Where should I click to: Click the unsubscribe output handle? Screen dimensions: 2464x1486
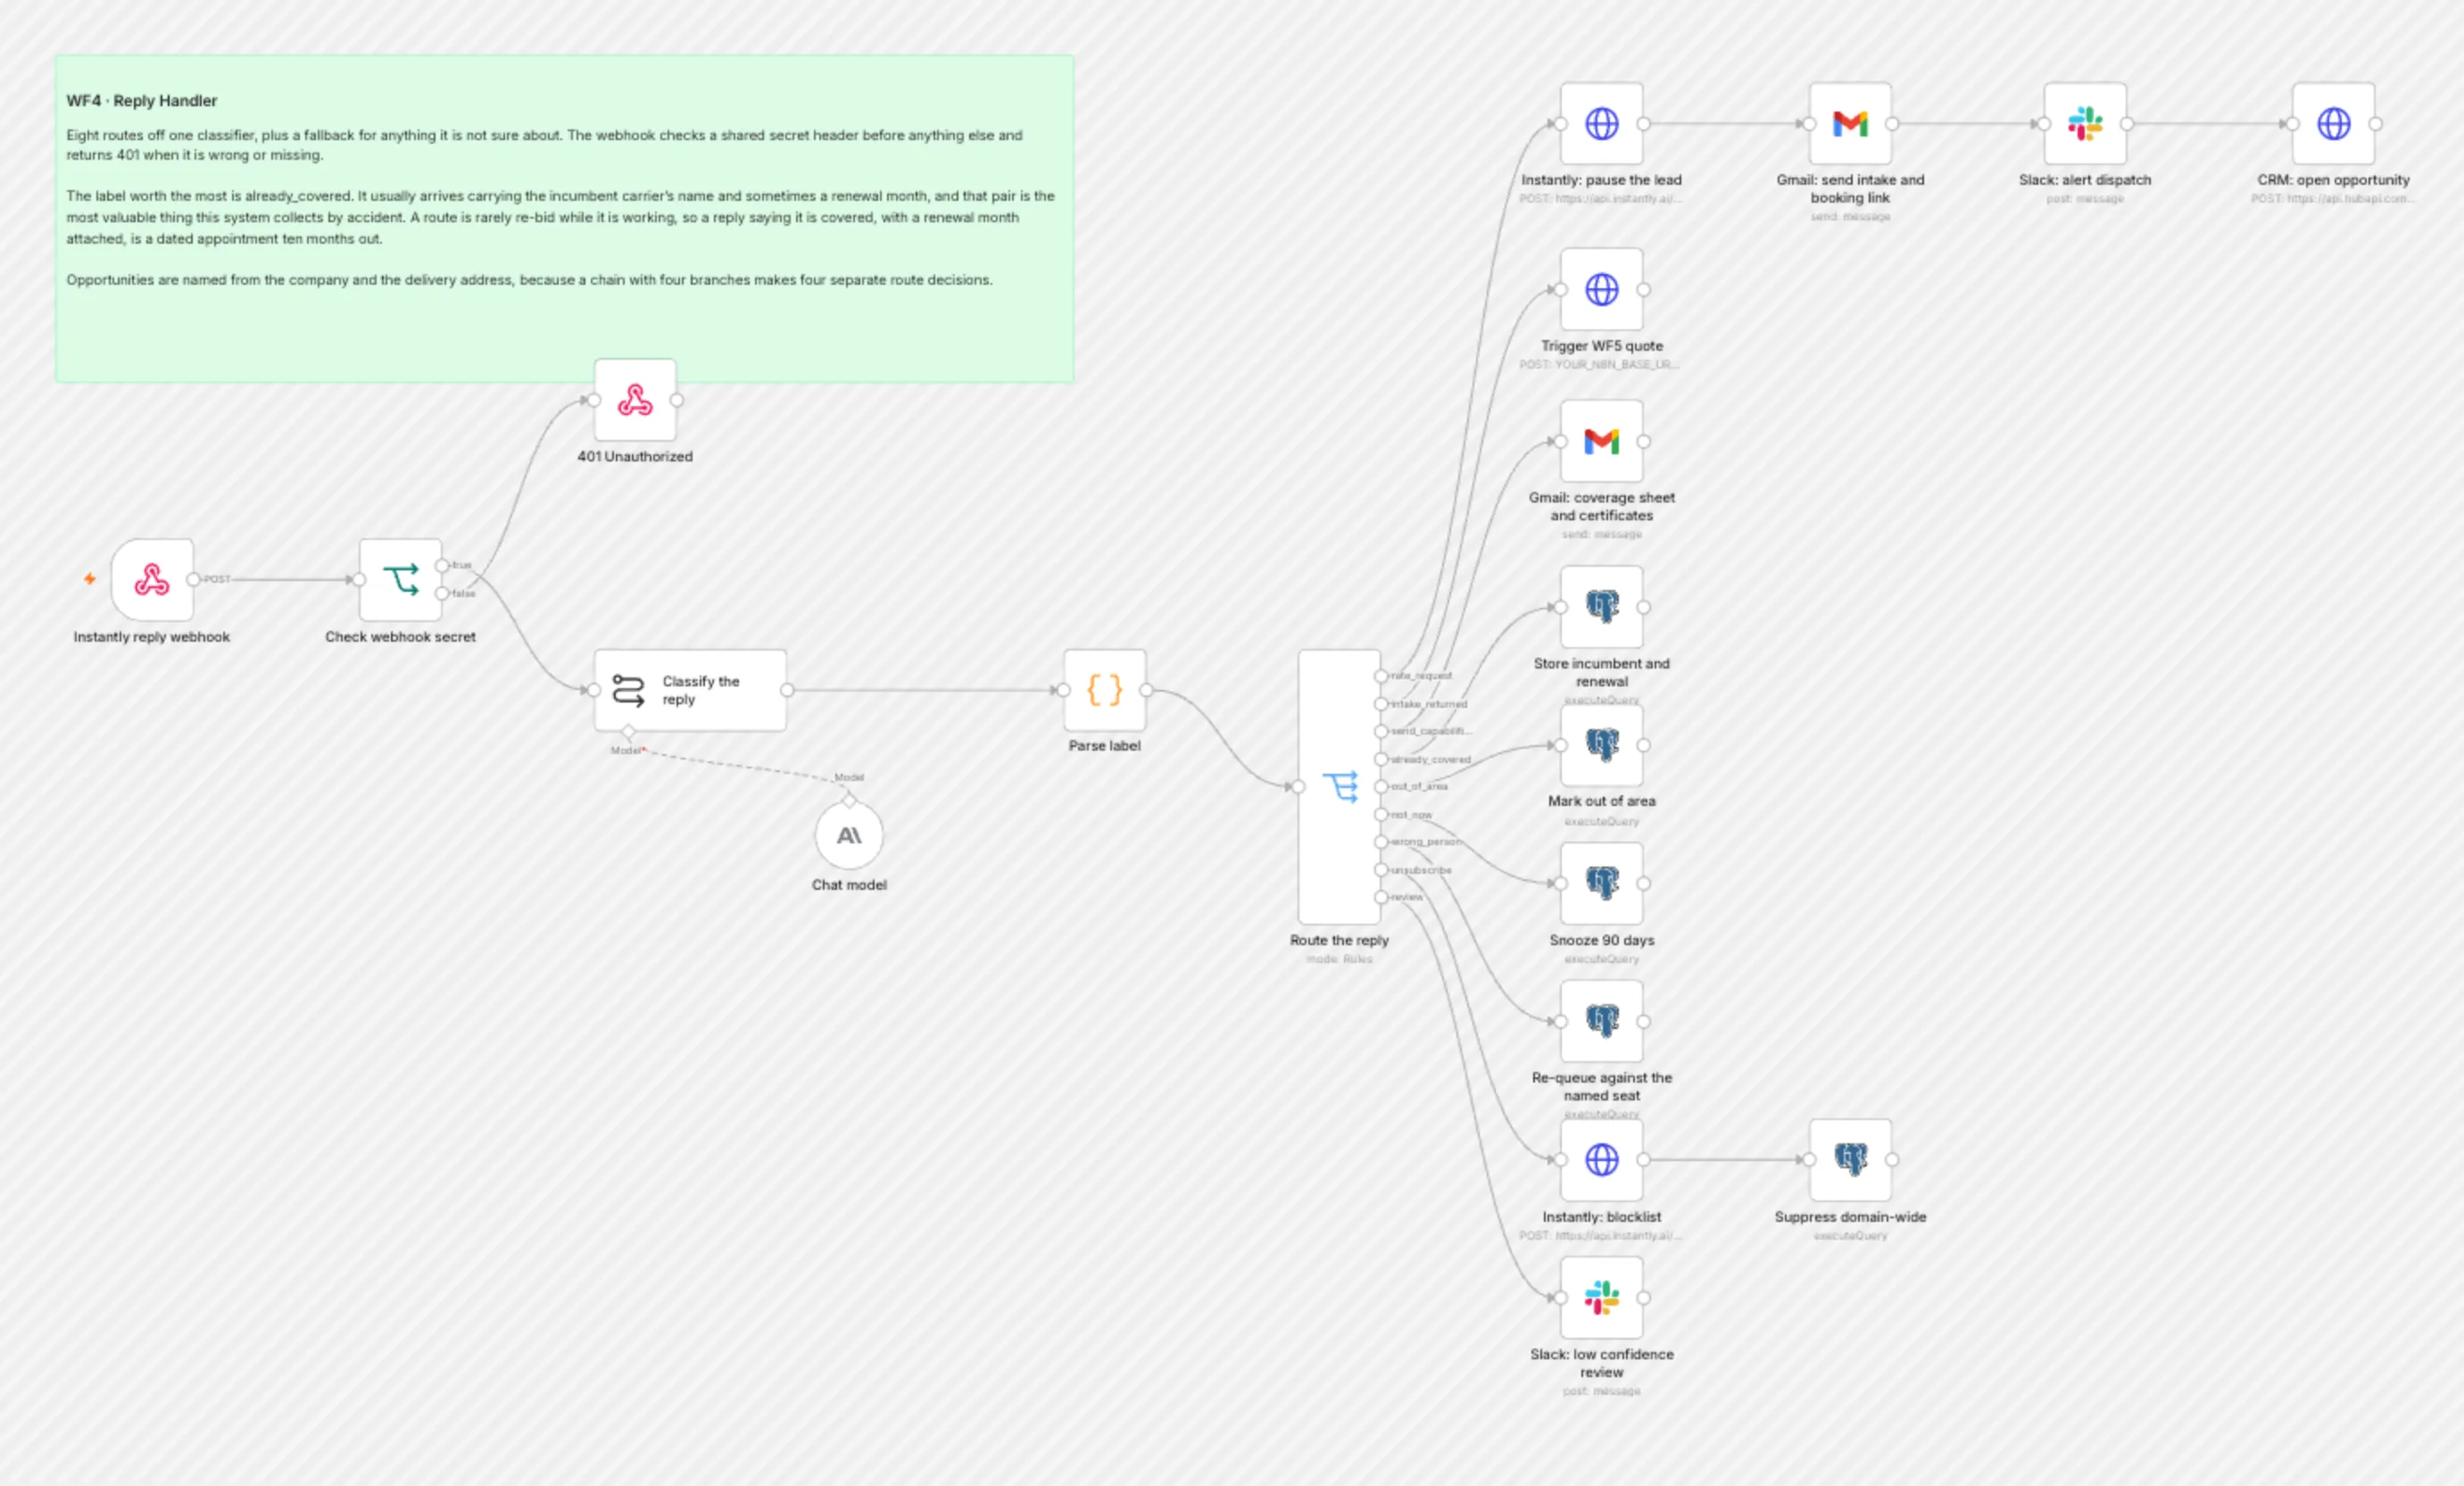pos(1381,870)
